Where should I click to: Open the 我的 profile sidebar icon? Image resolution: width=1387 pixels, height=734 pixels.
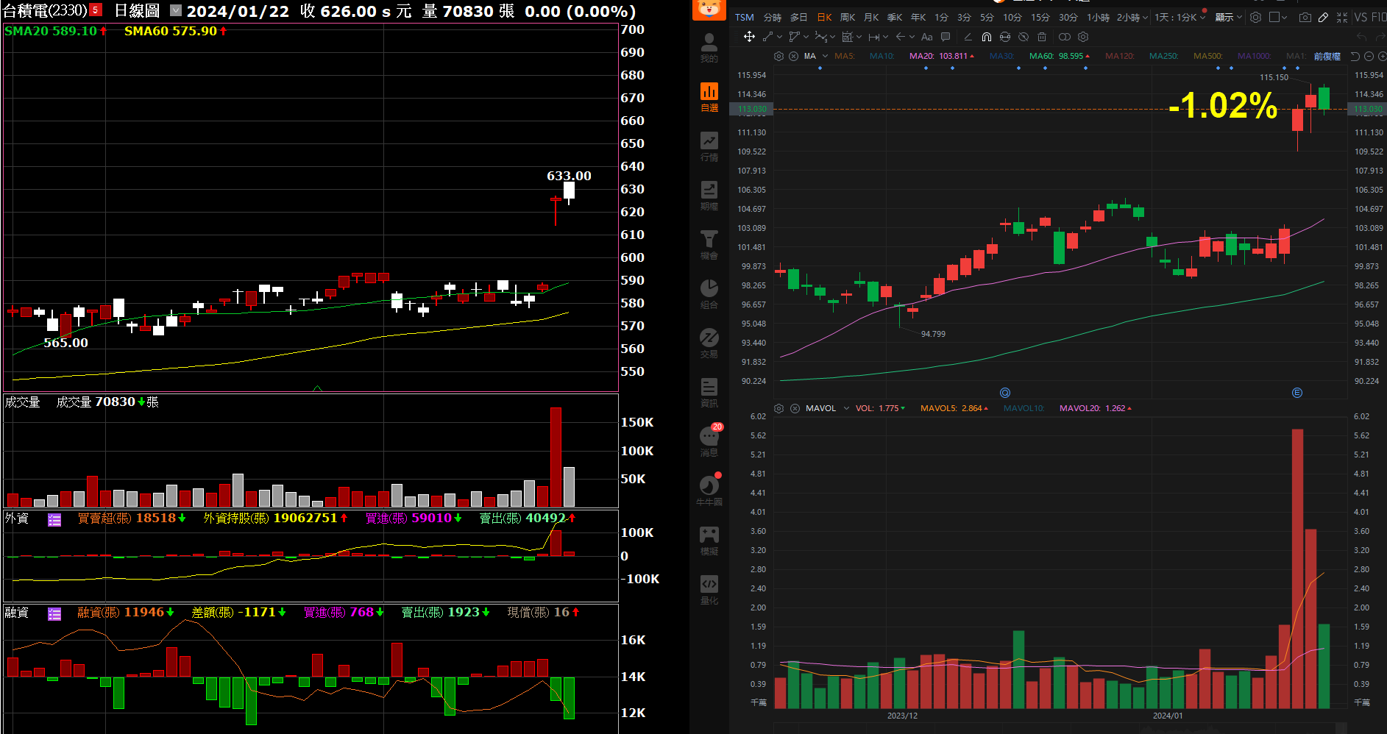click(x=709, y=47)
